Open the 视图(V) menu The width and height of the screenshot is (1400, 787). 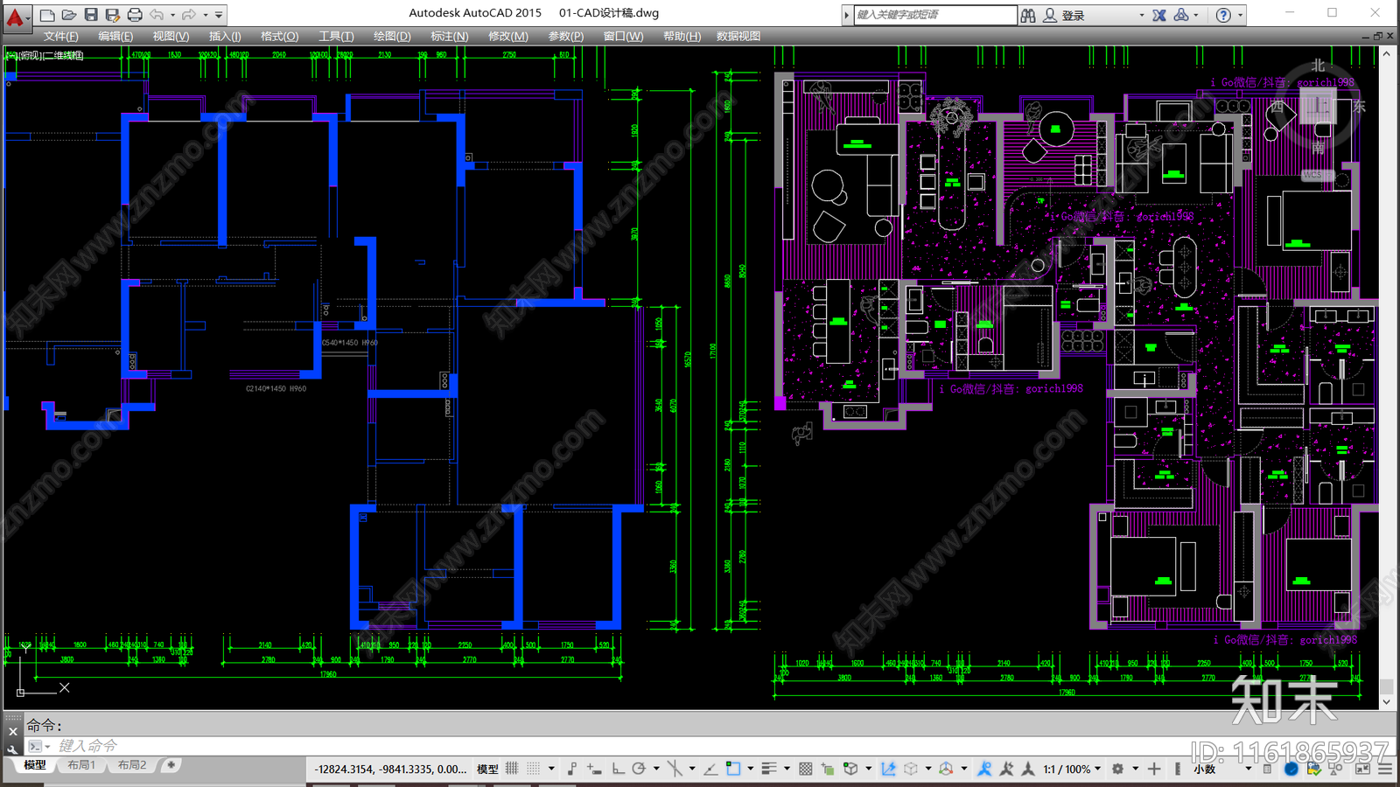171,36
